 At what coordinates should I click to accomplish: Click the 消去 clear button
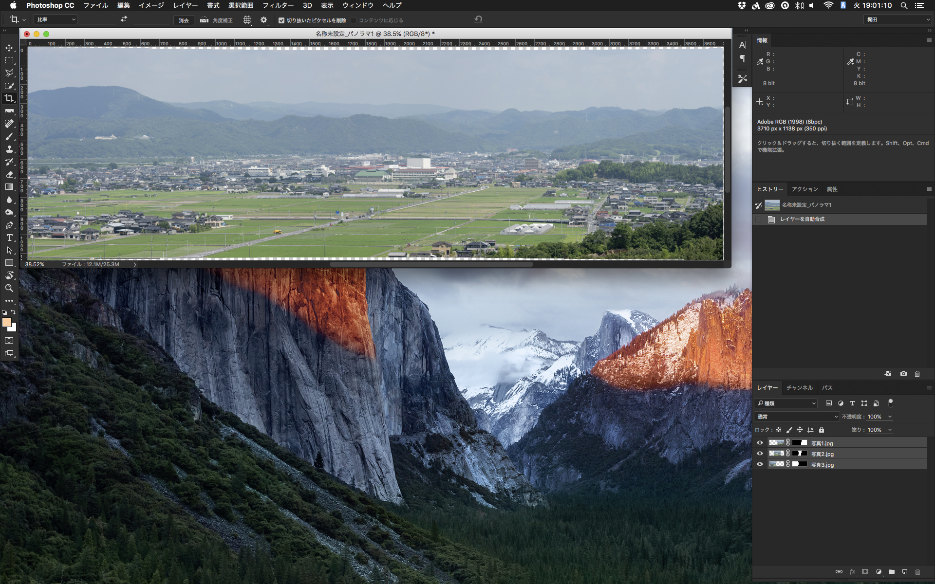pyautogui.click(x=184, y=20)
